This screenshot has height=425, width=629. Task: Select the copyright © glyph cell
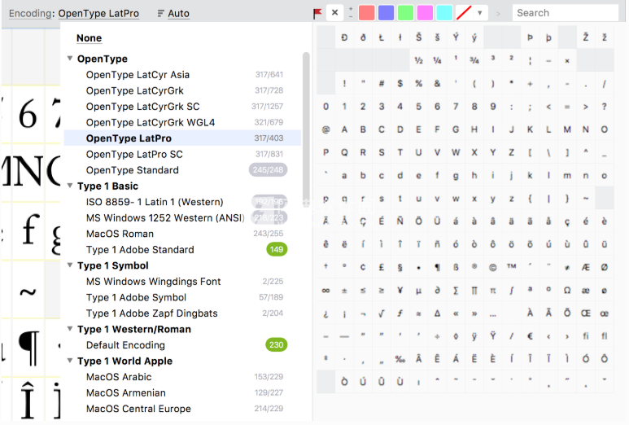coord(492,267)
